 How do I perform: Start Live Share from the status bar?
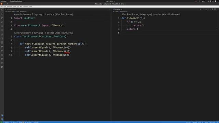28,122
